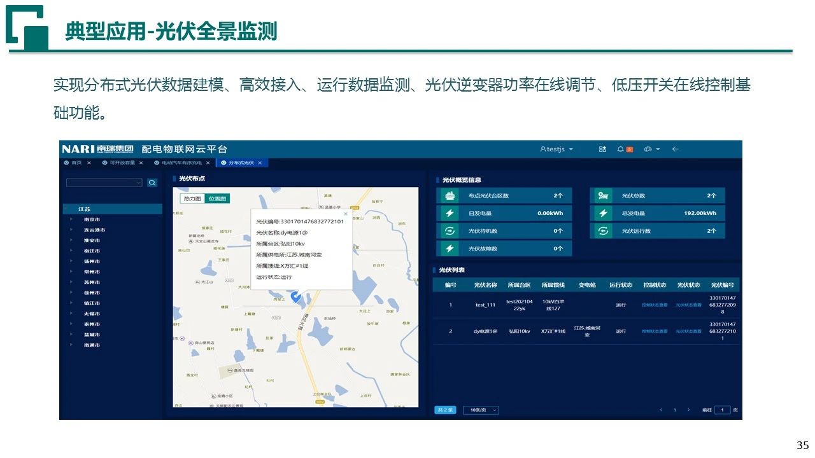Open the 10条/页 page size dropdown
The width and height of the screenshot is (815, 458).
(481, 410)
